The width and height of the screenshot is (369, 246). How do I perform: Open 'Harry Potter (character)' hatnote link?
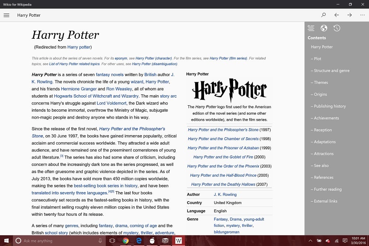[154, 58]
